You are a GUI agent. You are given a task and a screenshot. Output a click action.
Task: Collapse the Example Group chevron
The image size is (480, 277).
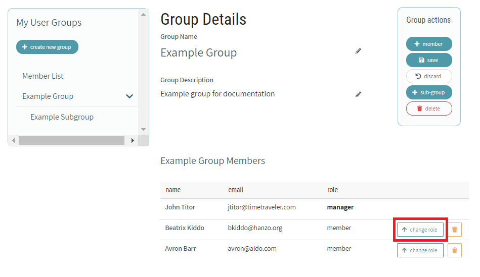coord(129,96)
